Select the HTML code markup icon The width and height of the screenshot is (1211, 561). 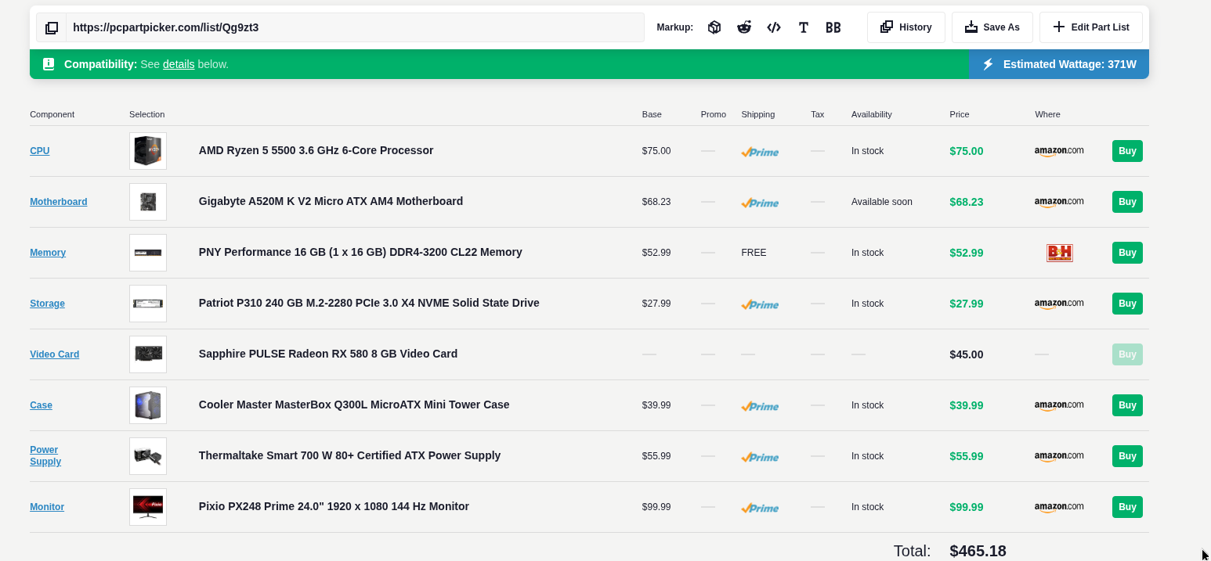774,27
